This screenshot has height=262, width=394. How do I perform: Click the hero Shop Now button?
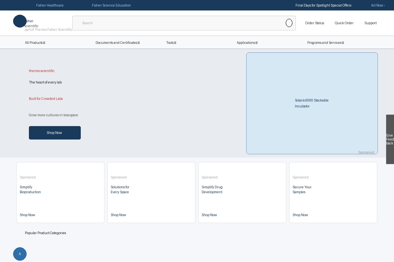click(x=55, y=133)
